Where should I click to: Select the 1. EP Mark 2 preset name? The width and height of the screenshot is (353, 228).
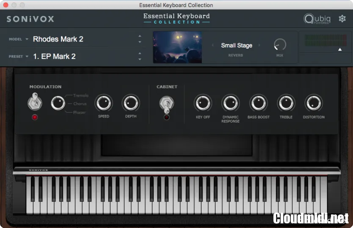[x=54, y=56]
